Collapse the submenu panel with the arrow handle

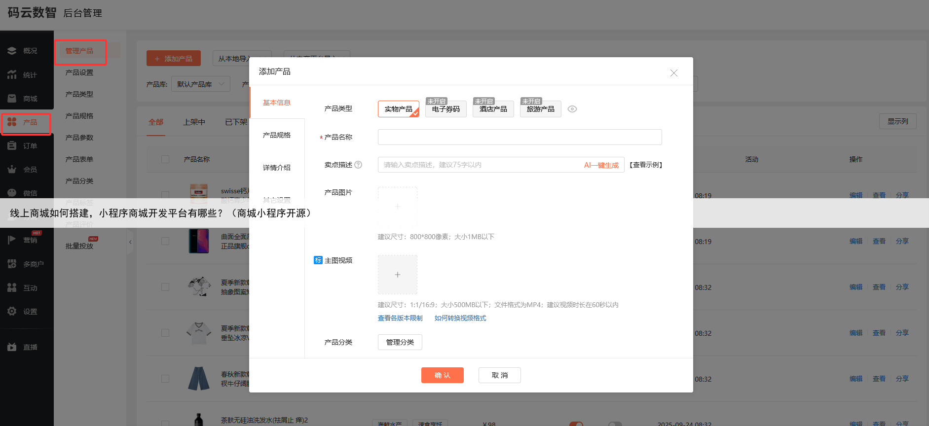tap(130, 242)
